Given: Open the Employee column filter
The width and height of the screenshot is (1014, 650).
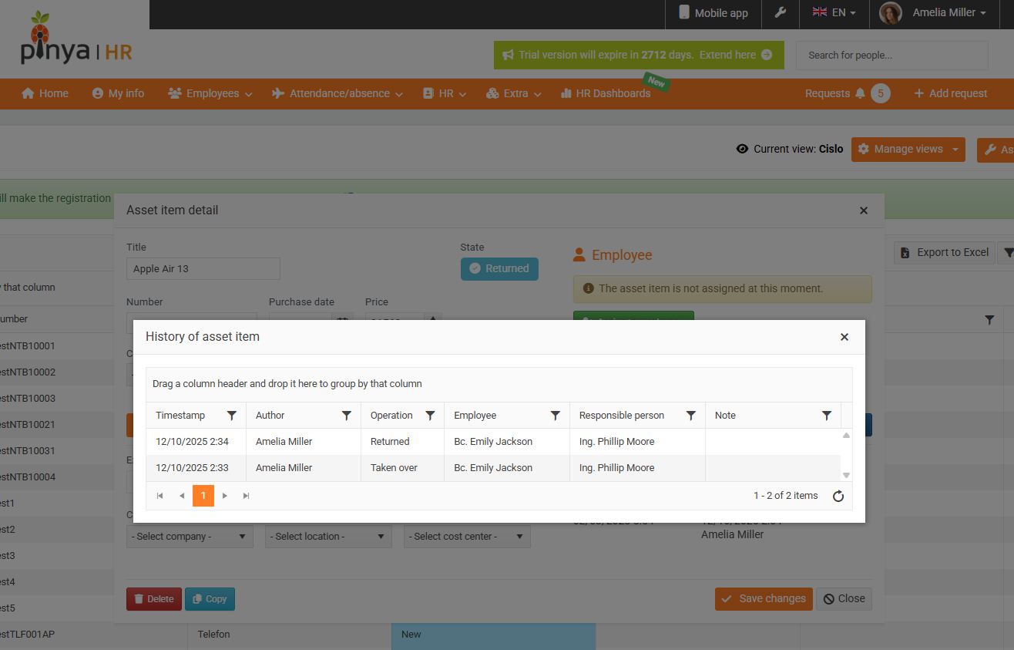Looking at the screenshot, I should 556,416.
